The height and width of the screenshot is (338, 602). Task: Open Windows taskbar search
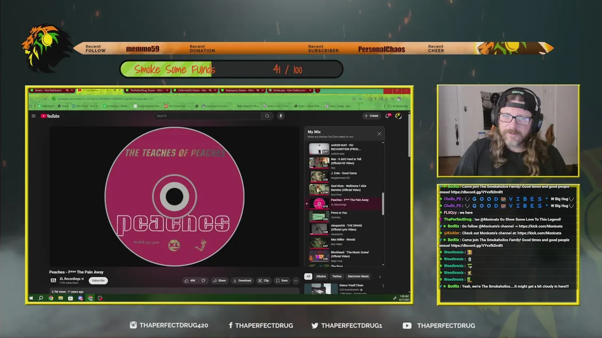(41, 298)
